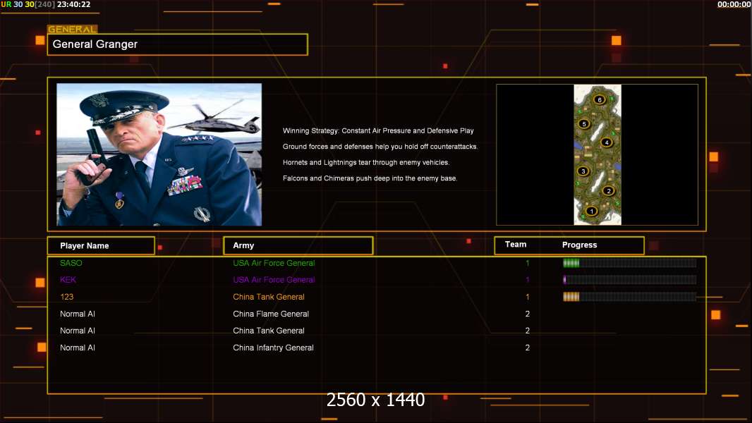Click start position 1 on the map

click(x=592, y=211)
